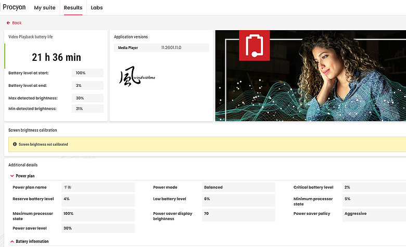
Task: Click the Power plan section label
Action: coord(25,176)
